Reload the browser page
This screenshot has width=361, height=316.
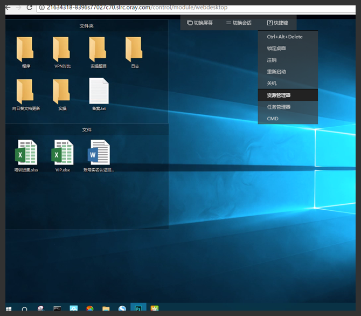click(x=30, y=8)
